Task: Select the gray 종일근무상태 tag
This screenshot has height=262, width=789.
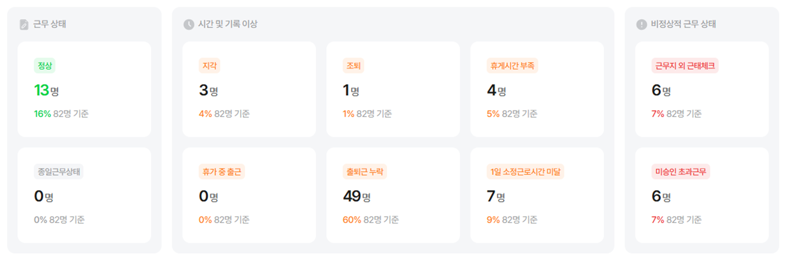Action: pos(59,172)
